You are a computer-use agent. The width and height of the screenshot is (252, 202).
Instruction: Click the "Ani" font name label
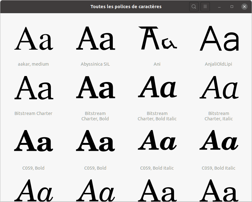point(157,64)
